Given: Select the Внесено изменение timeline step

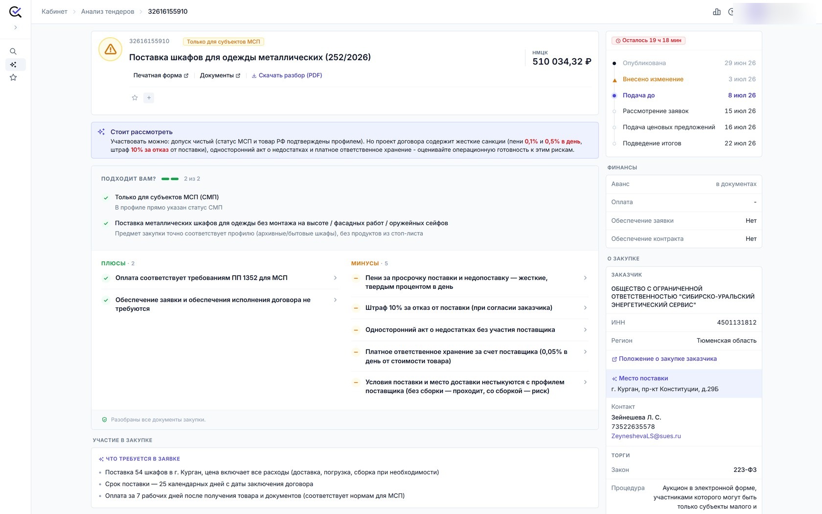Looking at the screenshot, I should tap(684, 79).
